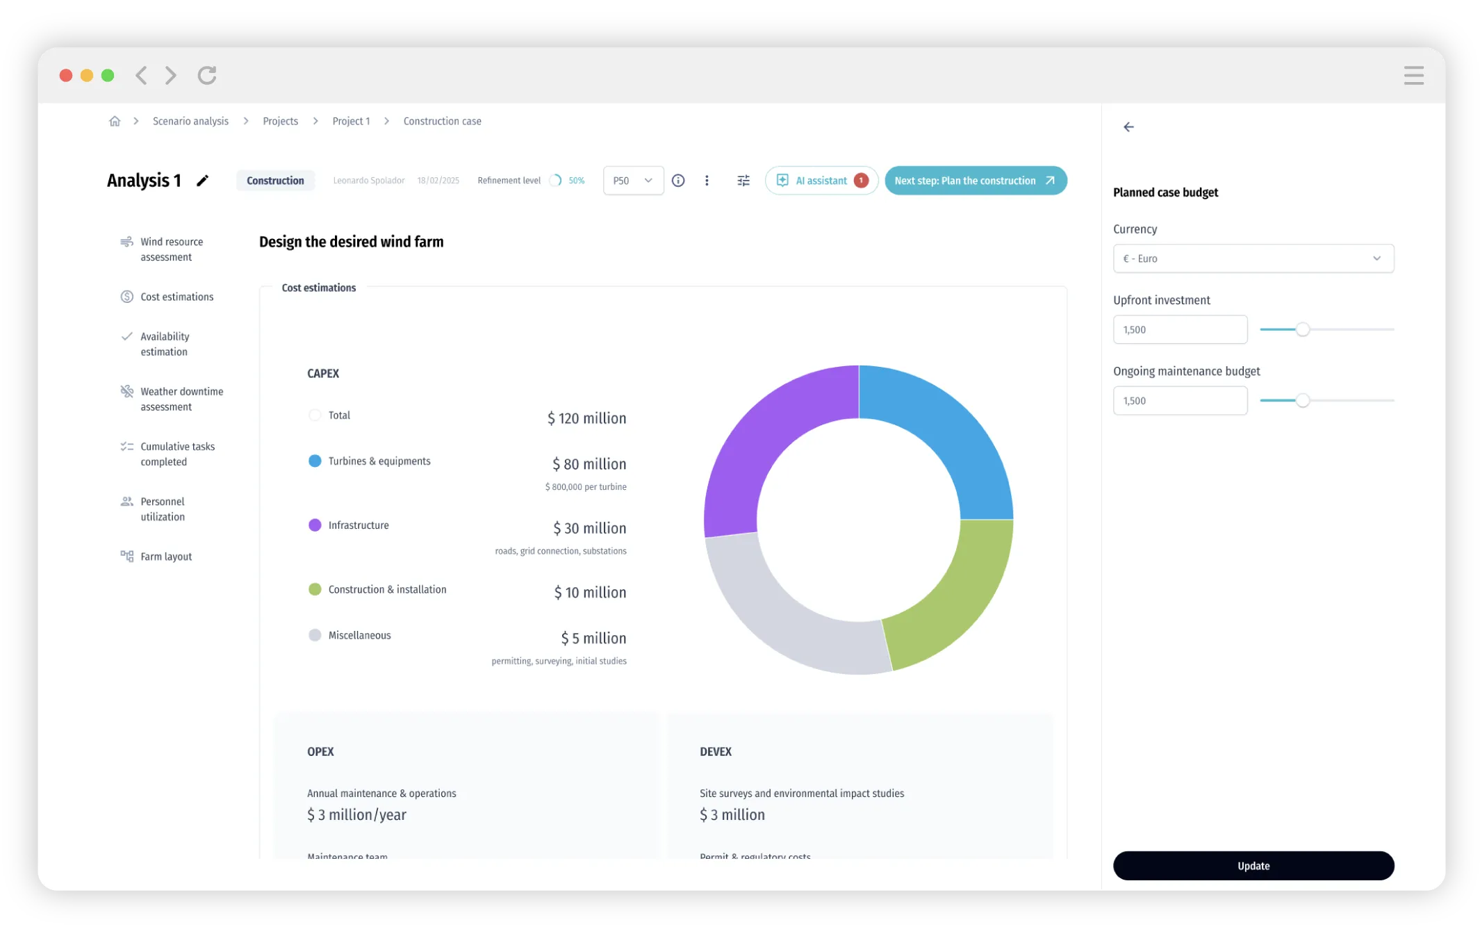Open the filter sliders settings icon
This screenshot has height=938, width=1480.
[743, 181]
